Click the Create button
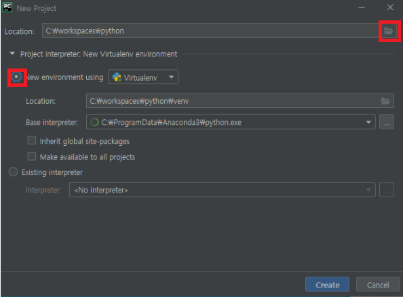This screenshot has width=403, height=297. 327,285
